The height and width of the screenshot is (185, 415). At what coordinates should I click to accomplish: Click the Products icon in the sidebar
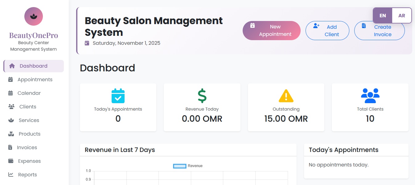(x=10, y=134)
